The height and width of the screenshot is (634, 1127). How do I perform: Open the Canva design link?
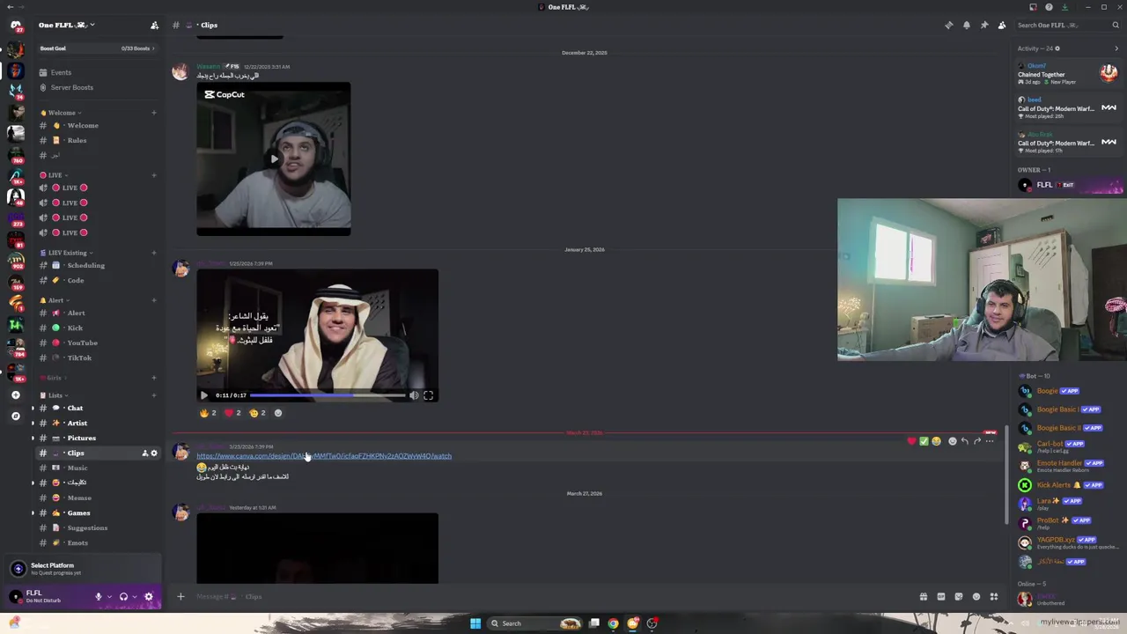(x=324, y=456)
